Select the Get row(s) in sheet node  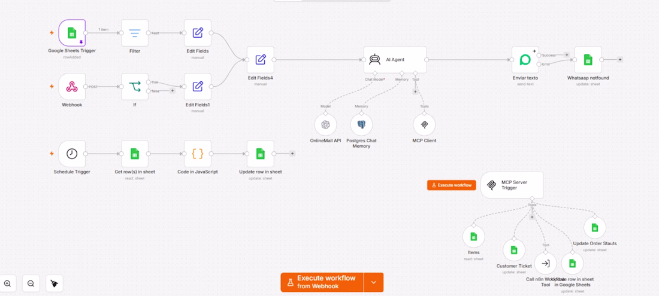point(135,154)
